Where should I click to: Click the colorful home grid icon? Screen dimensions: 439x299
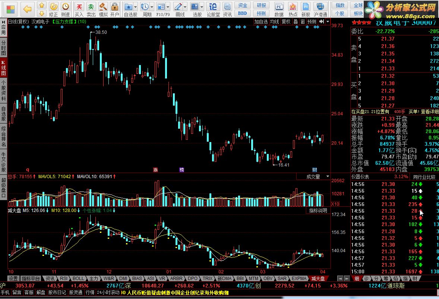point(10,9)
